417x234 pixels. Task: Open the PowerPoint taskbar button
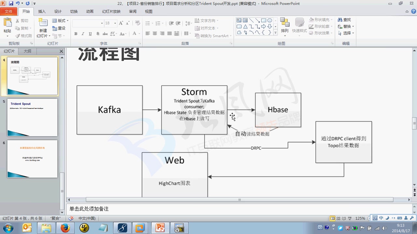point(160,228)
